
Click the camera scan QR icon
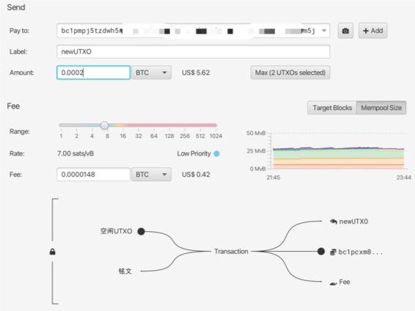[345, 31]
